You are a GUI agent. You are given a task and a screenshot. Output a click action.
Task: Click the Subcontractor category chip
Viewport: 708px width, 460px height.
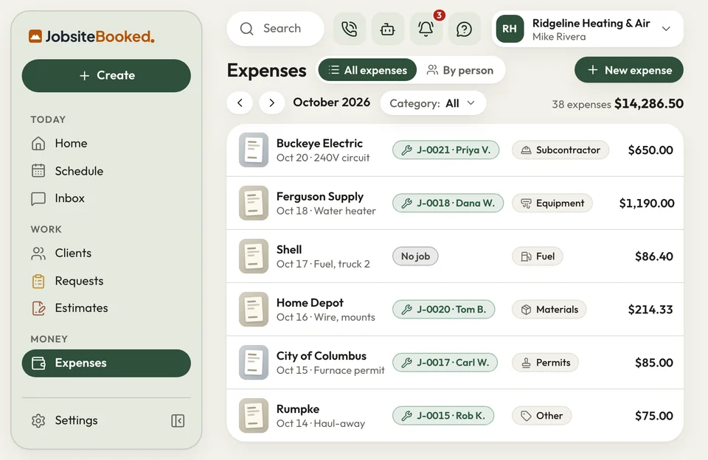[560, 150]
